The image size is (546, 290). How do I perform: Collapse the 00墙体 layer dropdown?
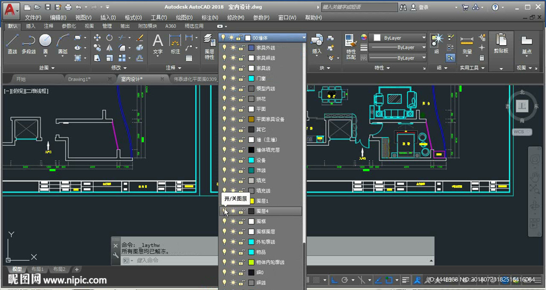point(303,37)
